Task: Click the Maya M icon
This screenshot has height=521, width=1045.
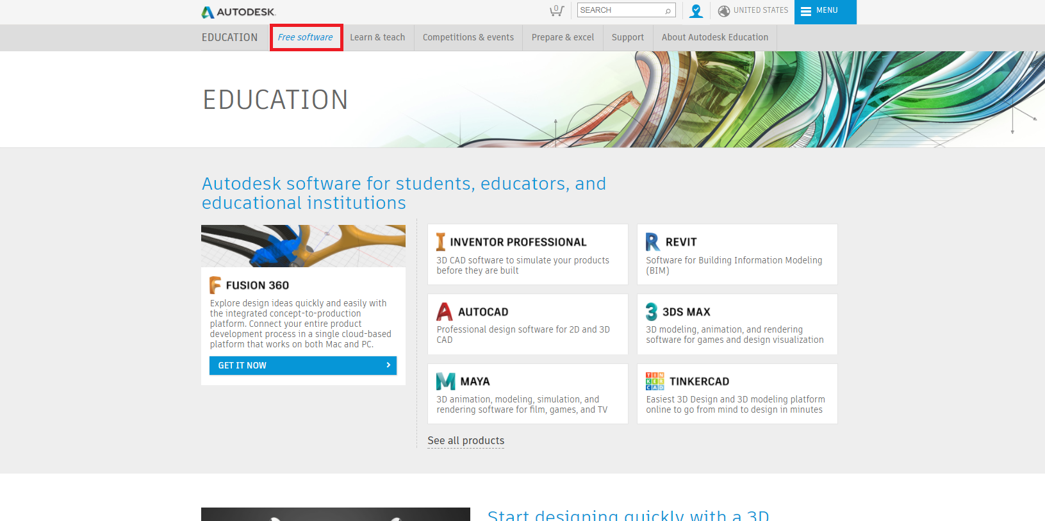Action: pos(446,381)
